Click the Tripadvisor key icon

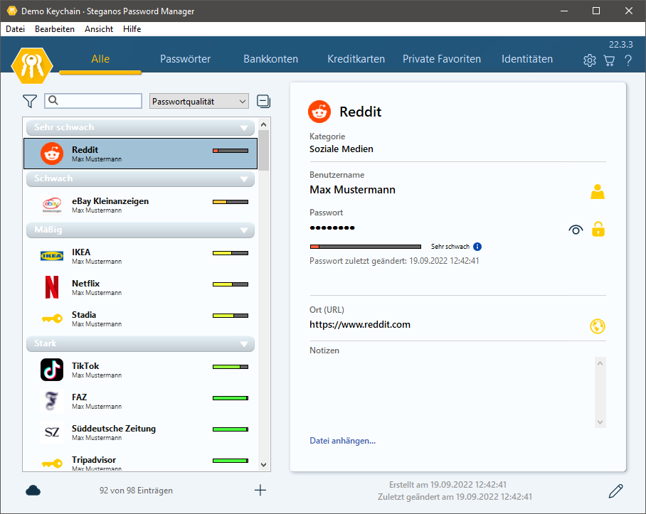52,464
